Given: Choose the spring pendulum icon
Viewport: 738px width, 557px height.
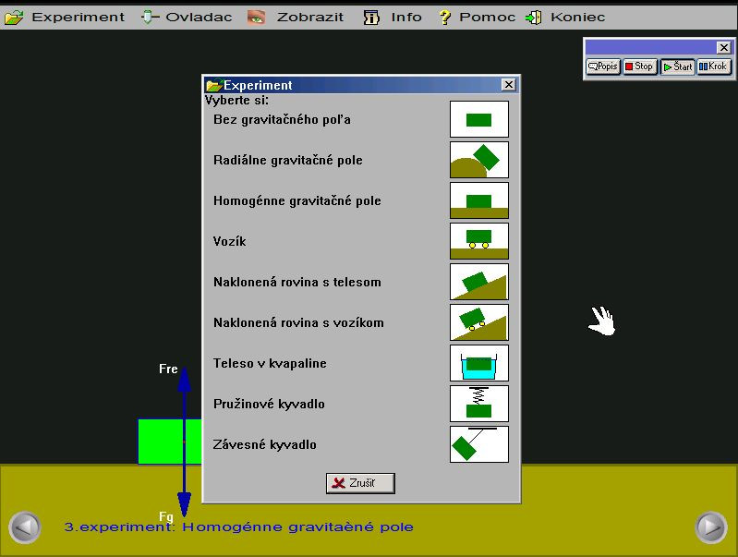Looking at the screenshot, I should [x=479, y=404].
